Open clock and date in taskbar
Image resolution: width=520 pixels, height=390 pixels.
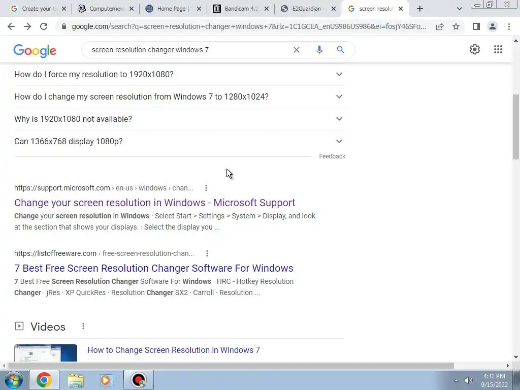coord(495,380)
